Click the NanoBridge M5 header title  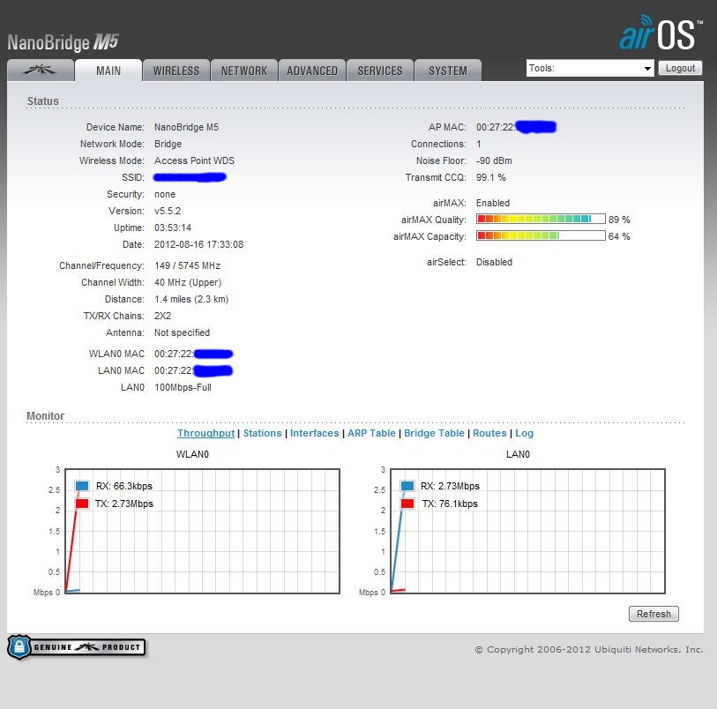click(x=63, y=42)
